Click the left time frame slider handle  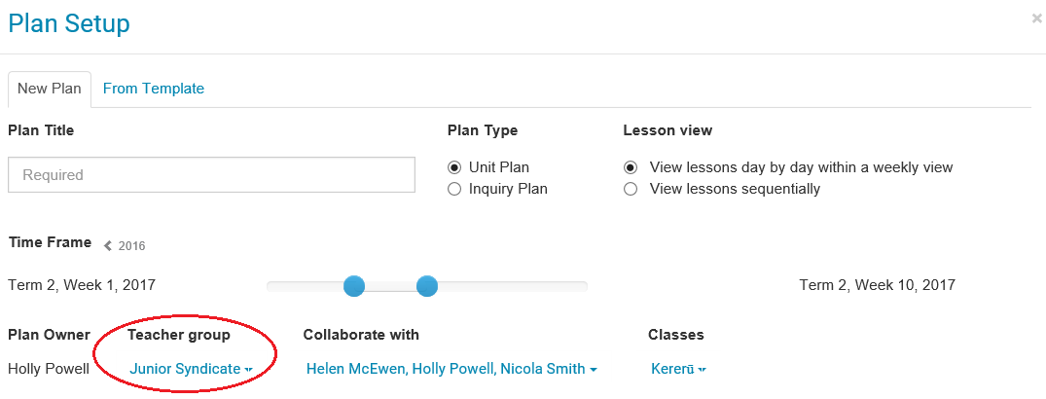[x=354, y=286]
